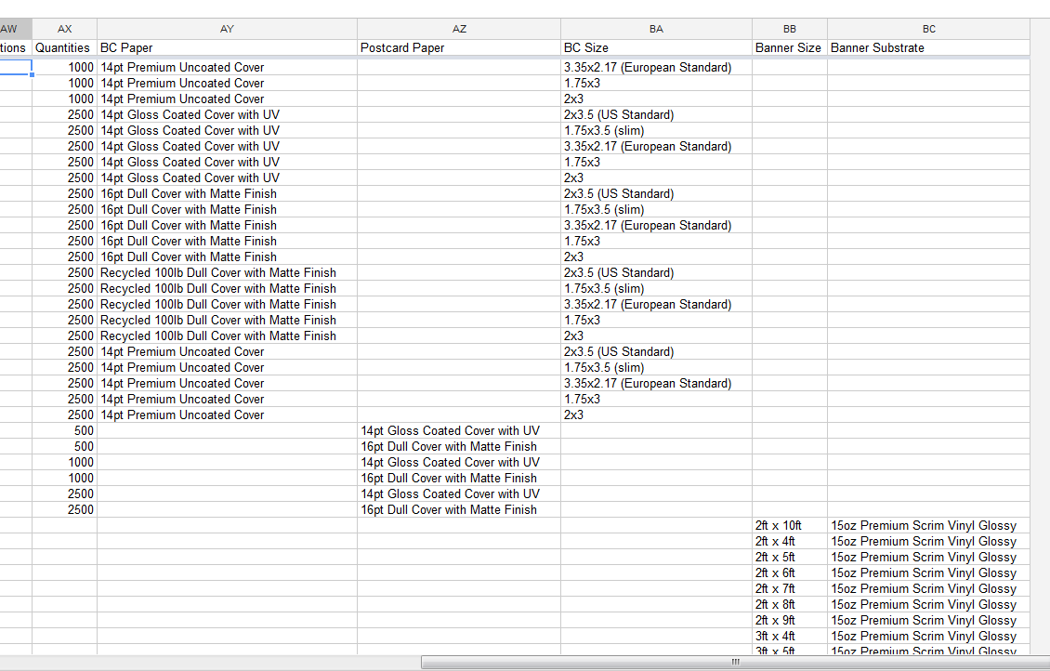Select column header AW
The image size is (1050, 671).
coord(16,29)
